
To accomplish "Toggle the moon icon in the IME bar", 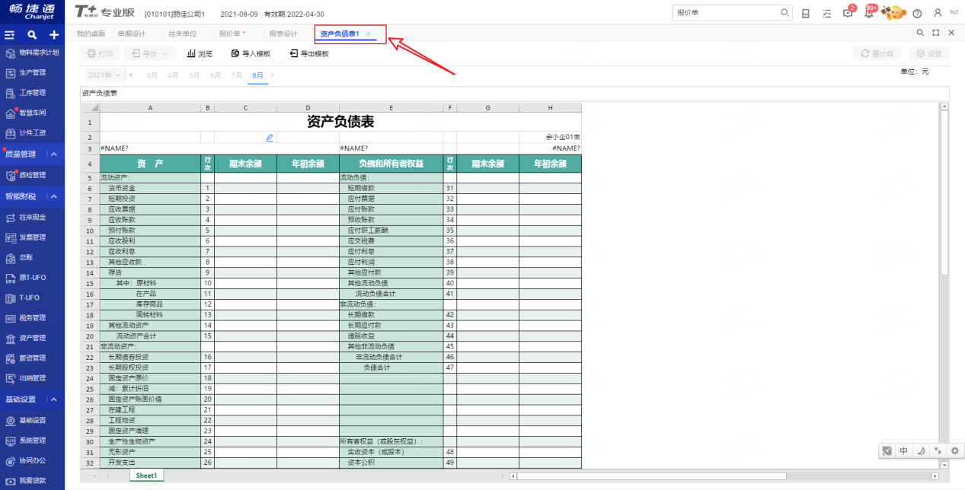I will (x=921, y=450).
